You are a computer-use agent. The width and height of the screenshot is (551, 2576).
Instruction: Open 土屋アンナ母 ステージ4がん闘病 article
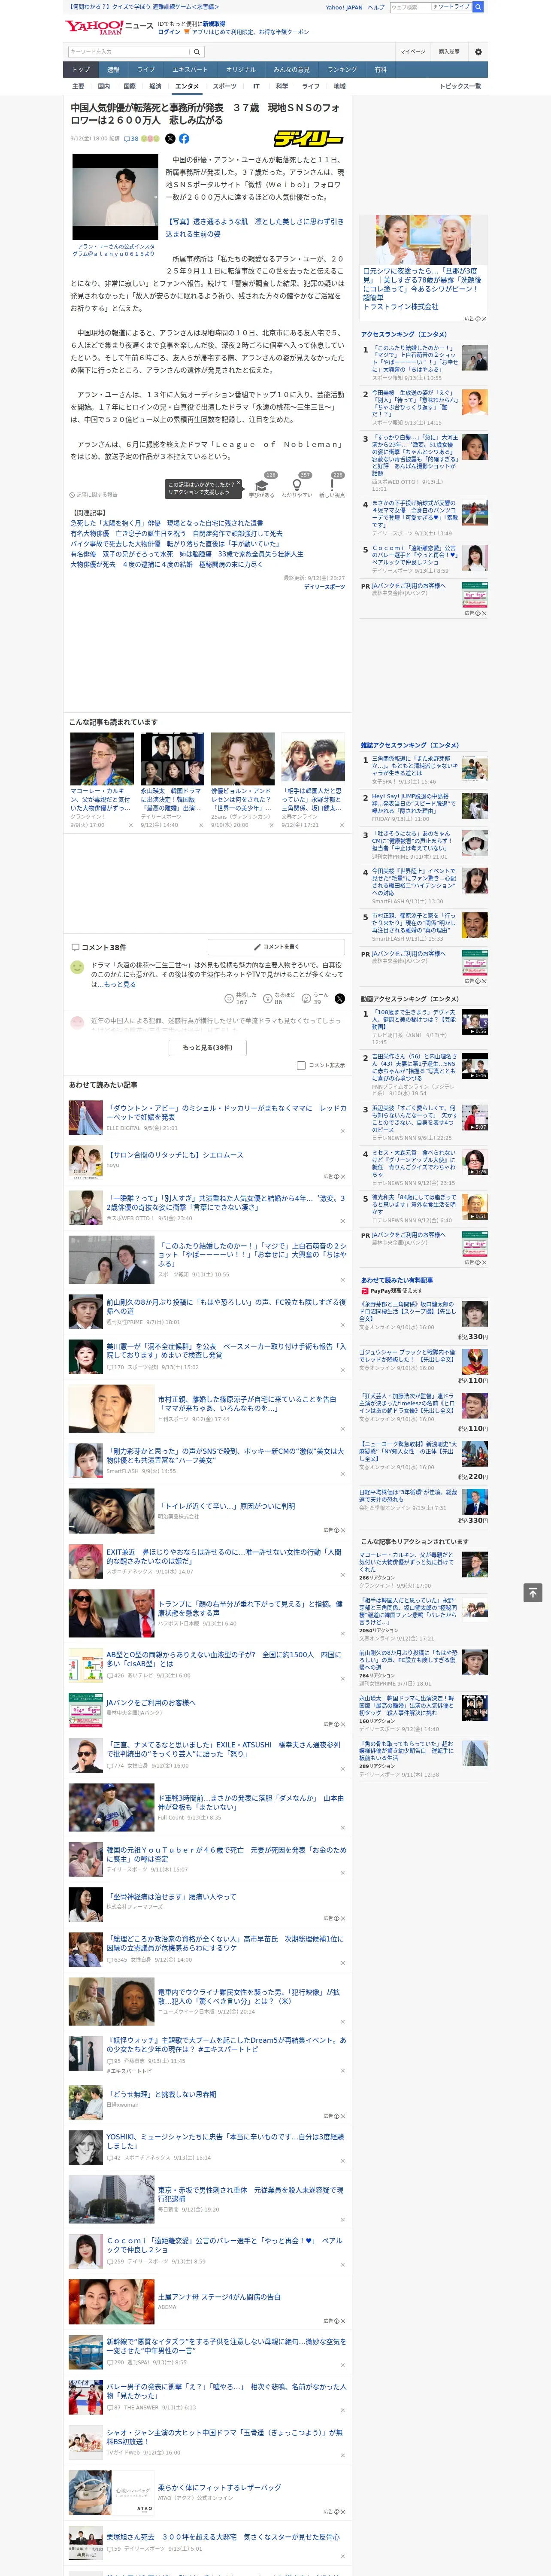(219, 2297)
